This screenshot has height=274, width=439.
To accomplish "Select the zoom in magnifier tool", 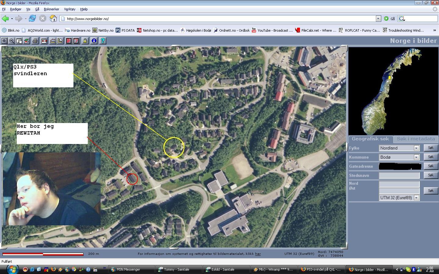I will point(5,41).
